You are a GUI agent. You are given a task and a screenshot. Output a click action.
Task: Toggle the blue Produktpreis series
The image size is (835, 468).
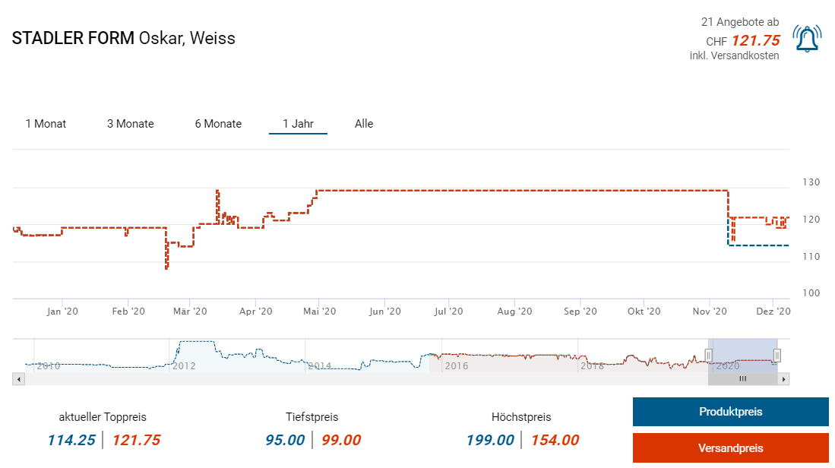tap(730, 412)
